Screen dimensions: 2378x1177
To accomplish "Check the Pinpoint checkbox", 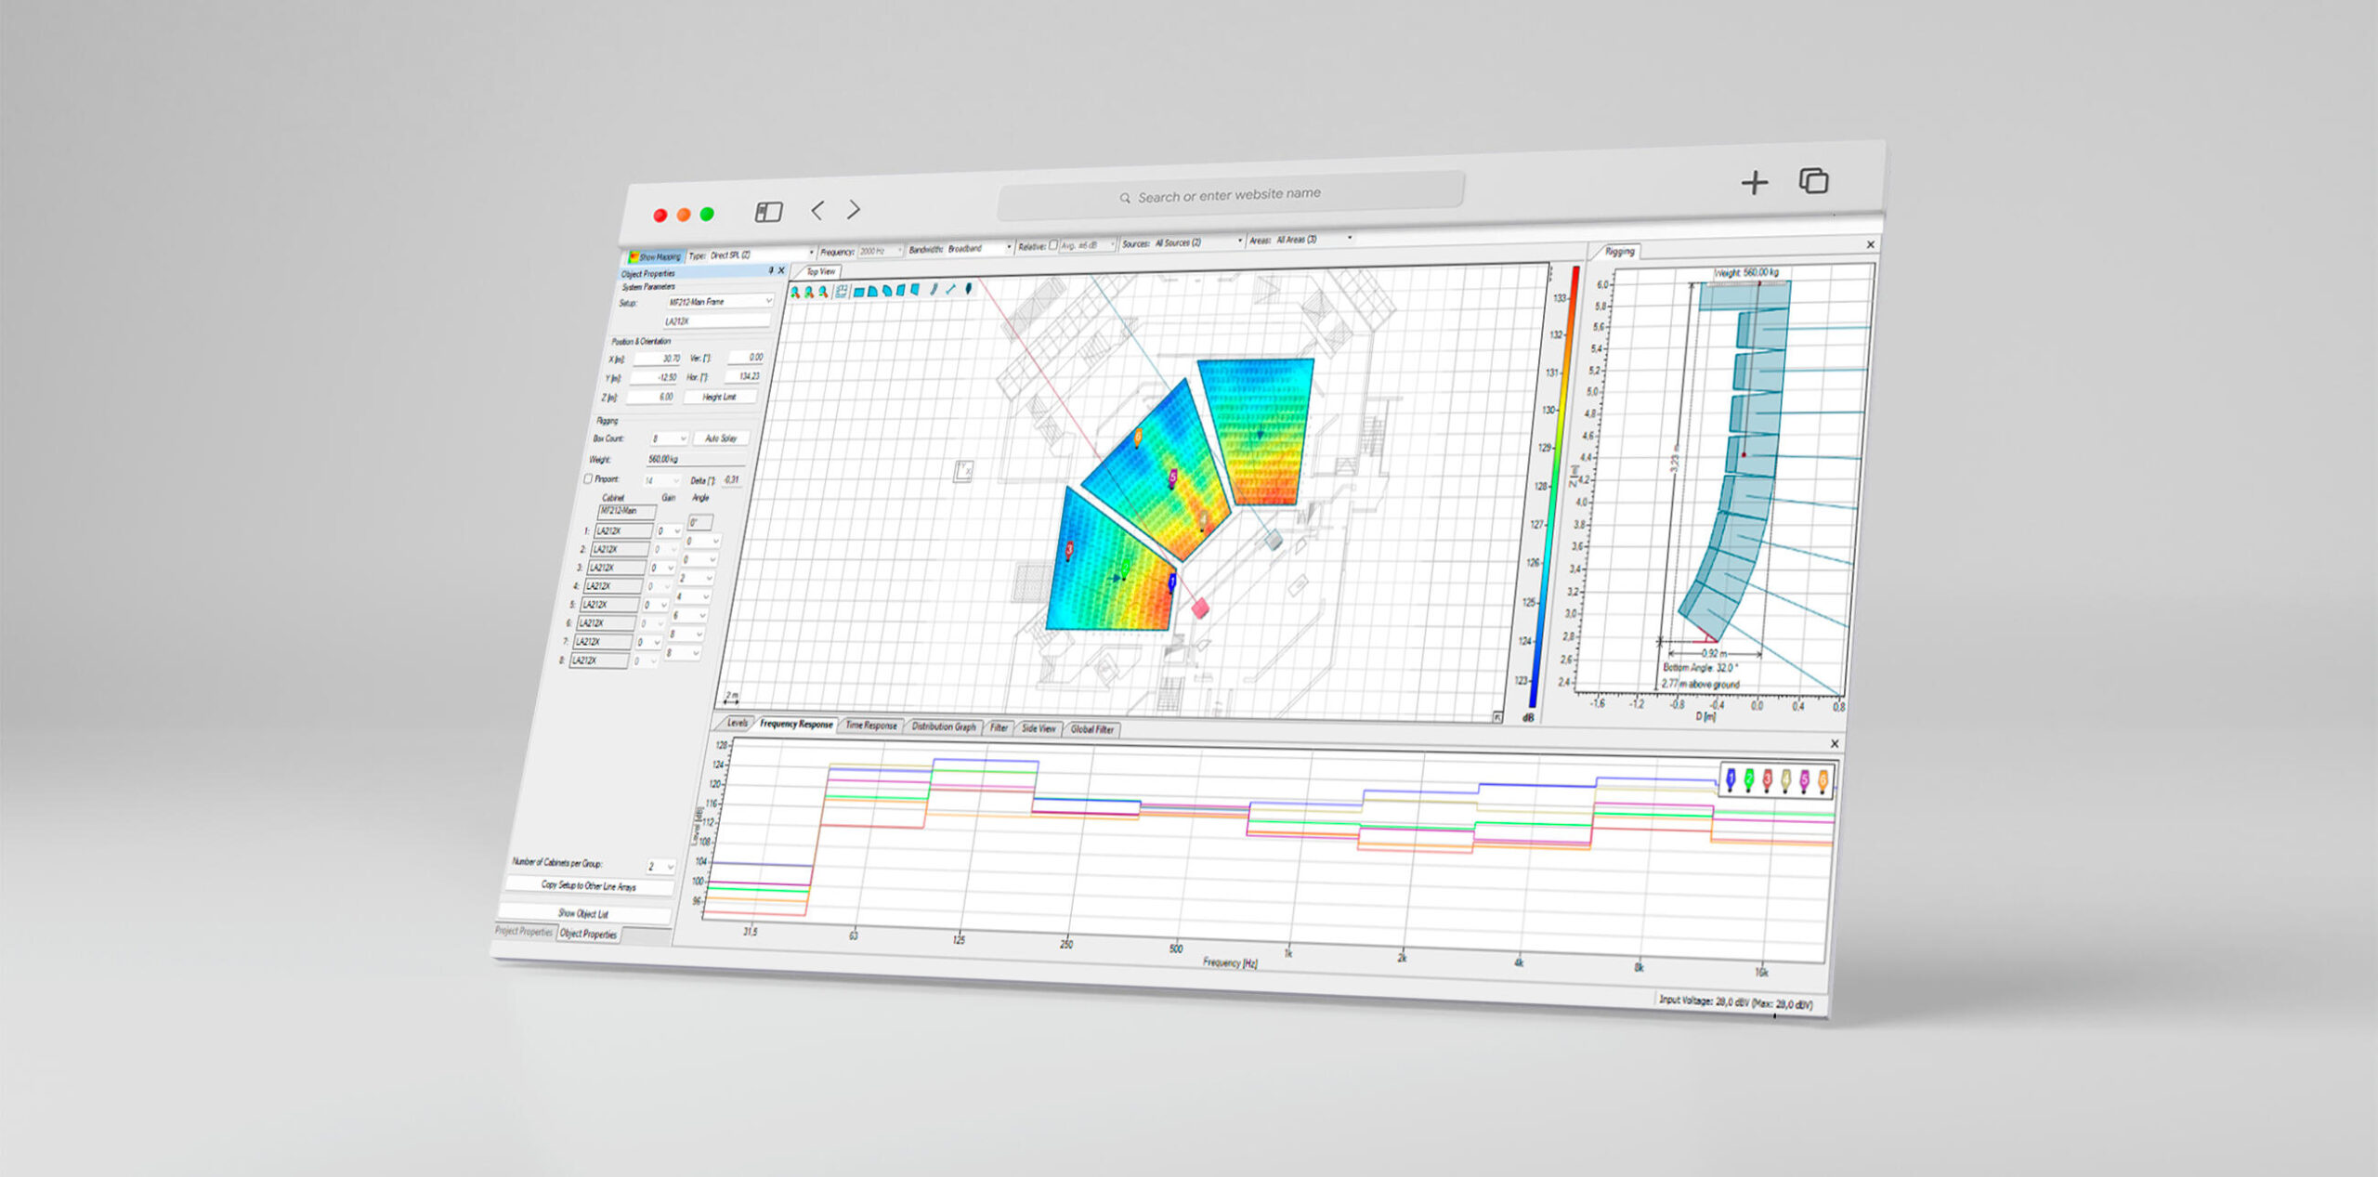I will click(588, 479).
